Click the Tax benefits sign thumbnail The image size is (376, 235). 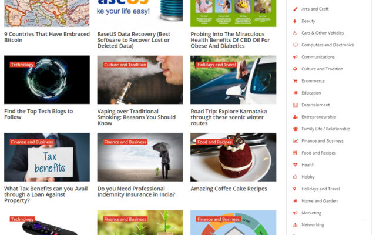(47, 157)
